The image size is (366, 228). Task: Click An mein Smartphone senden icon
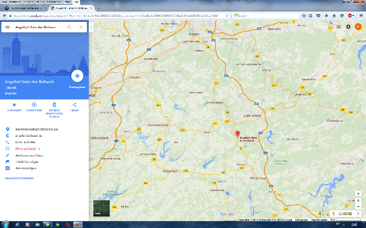54,105
